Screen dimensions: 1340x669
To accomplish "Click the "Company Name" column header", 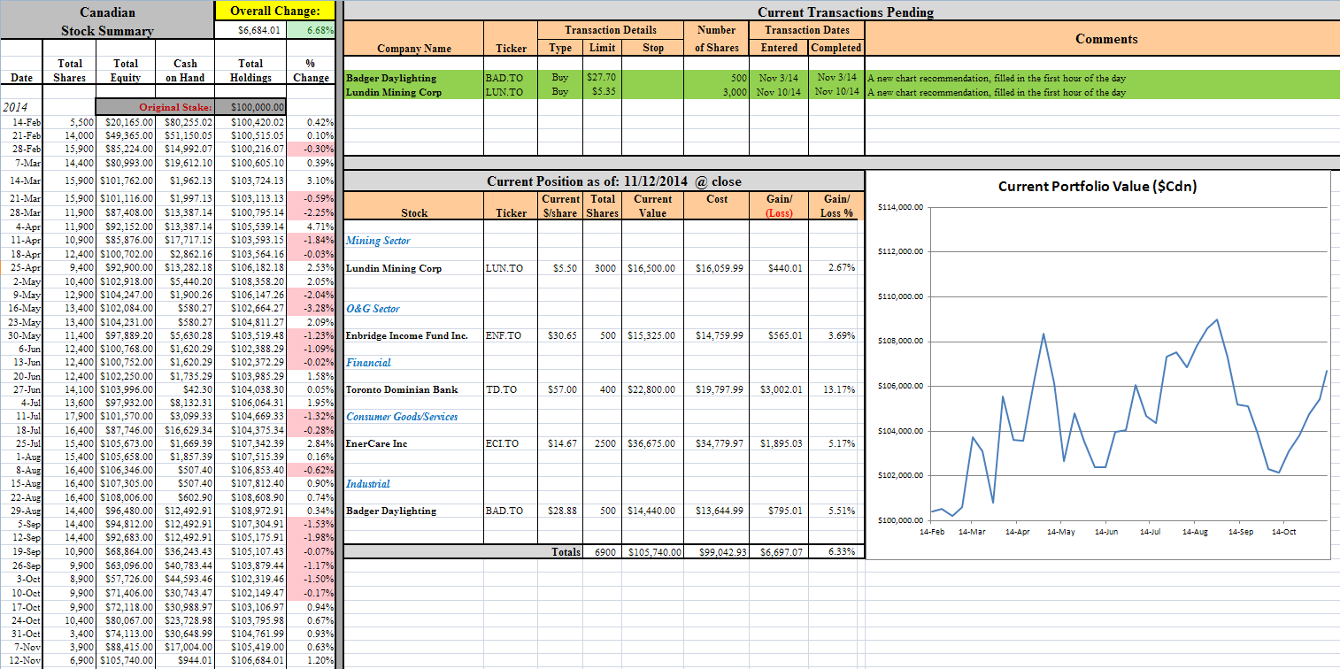I will coord(413,48).
